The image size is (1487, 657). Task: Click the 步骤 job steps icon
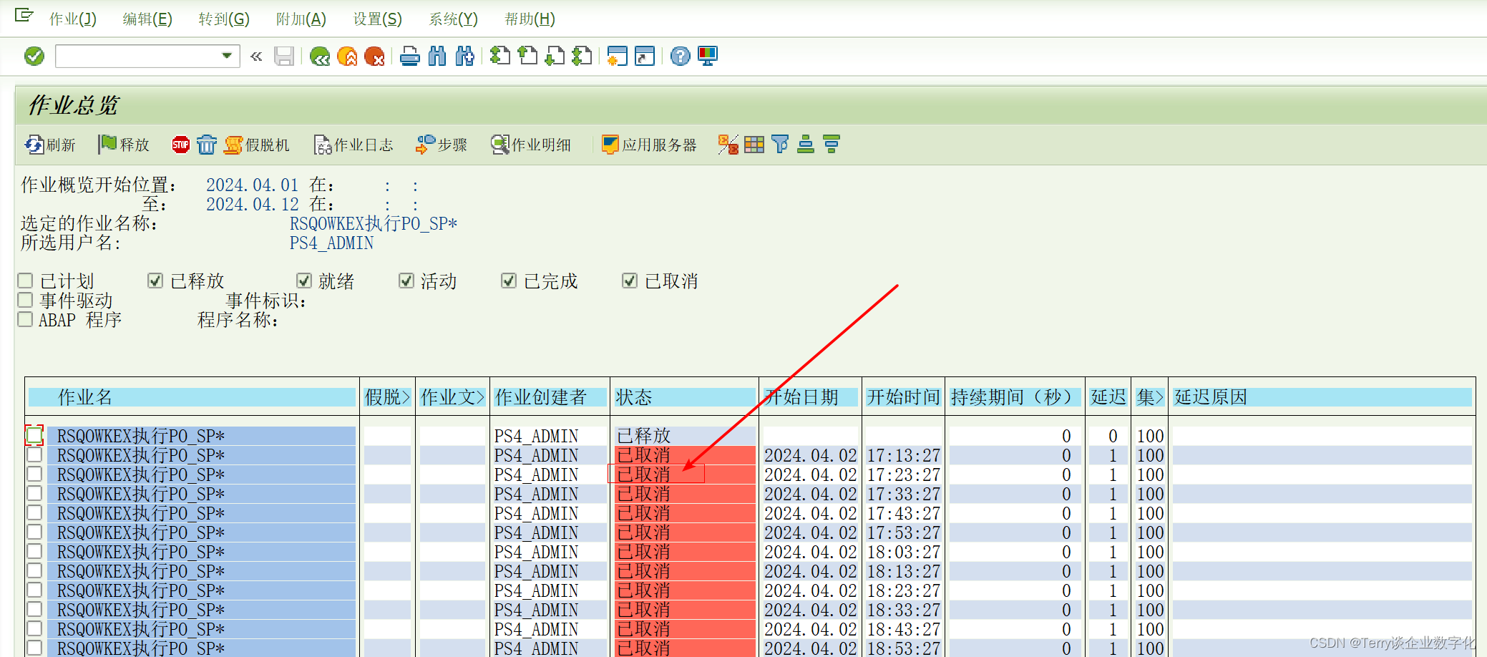[x=425, y=145]
